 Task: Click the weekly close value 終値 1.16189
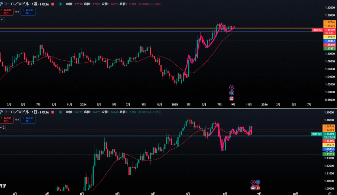128,4
